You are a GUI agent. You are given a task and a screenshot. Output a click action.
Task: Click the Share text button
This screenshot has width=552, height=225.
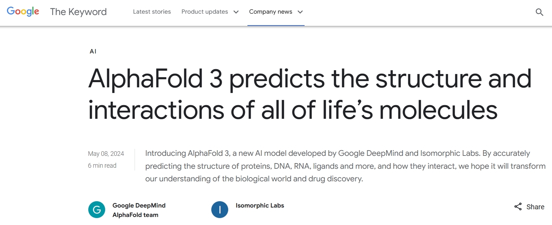coord(535,207)
